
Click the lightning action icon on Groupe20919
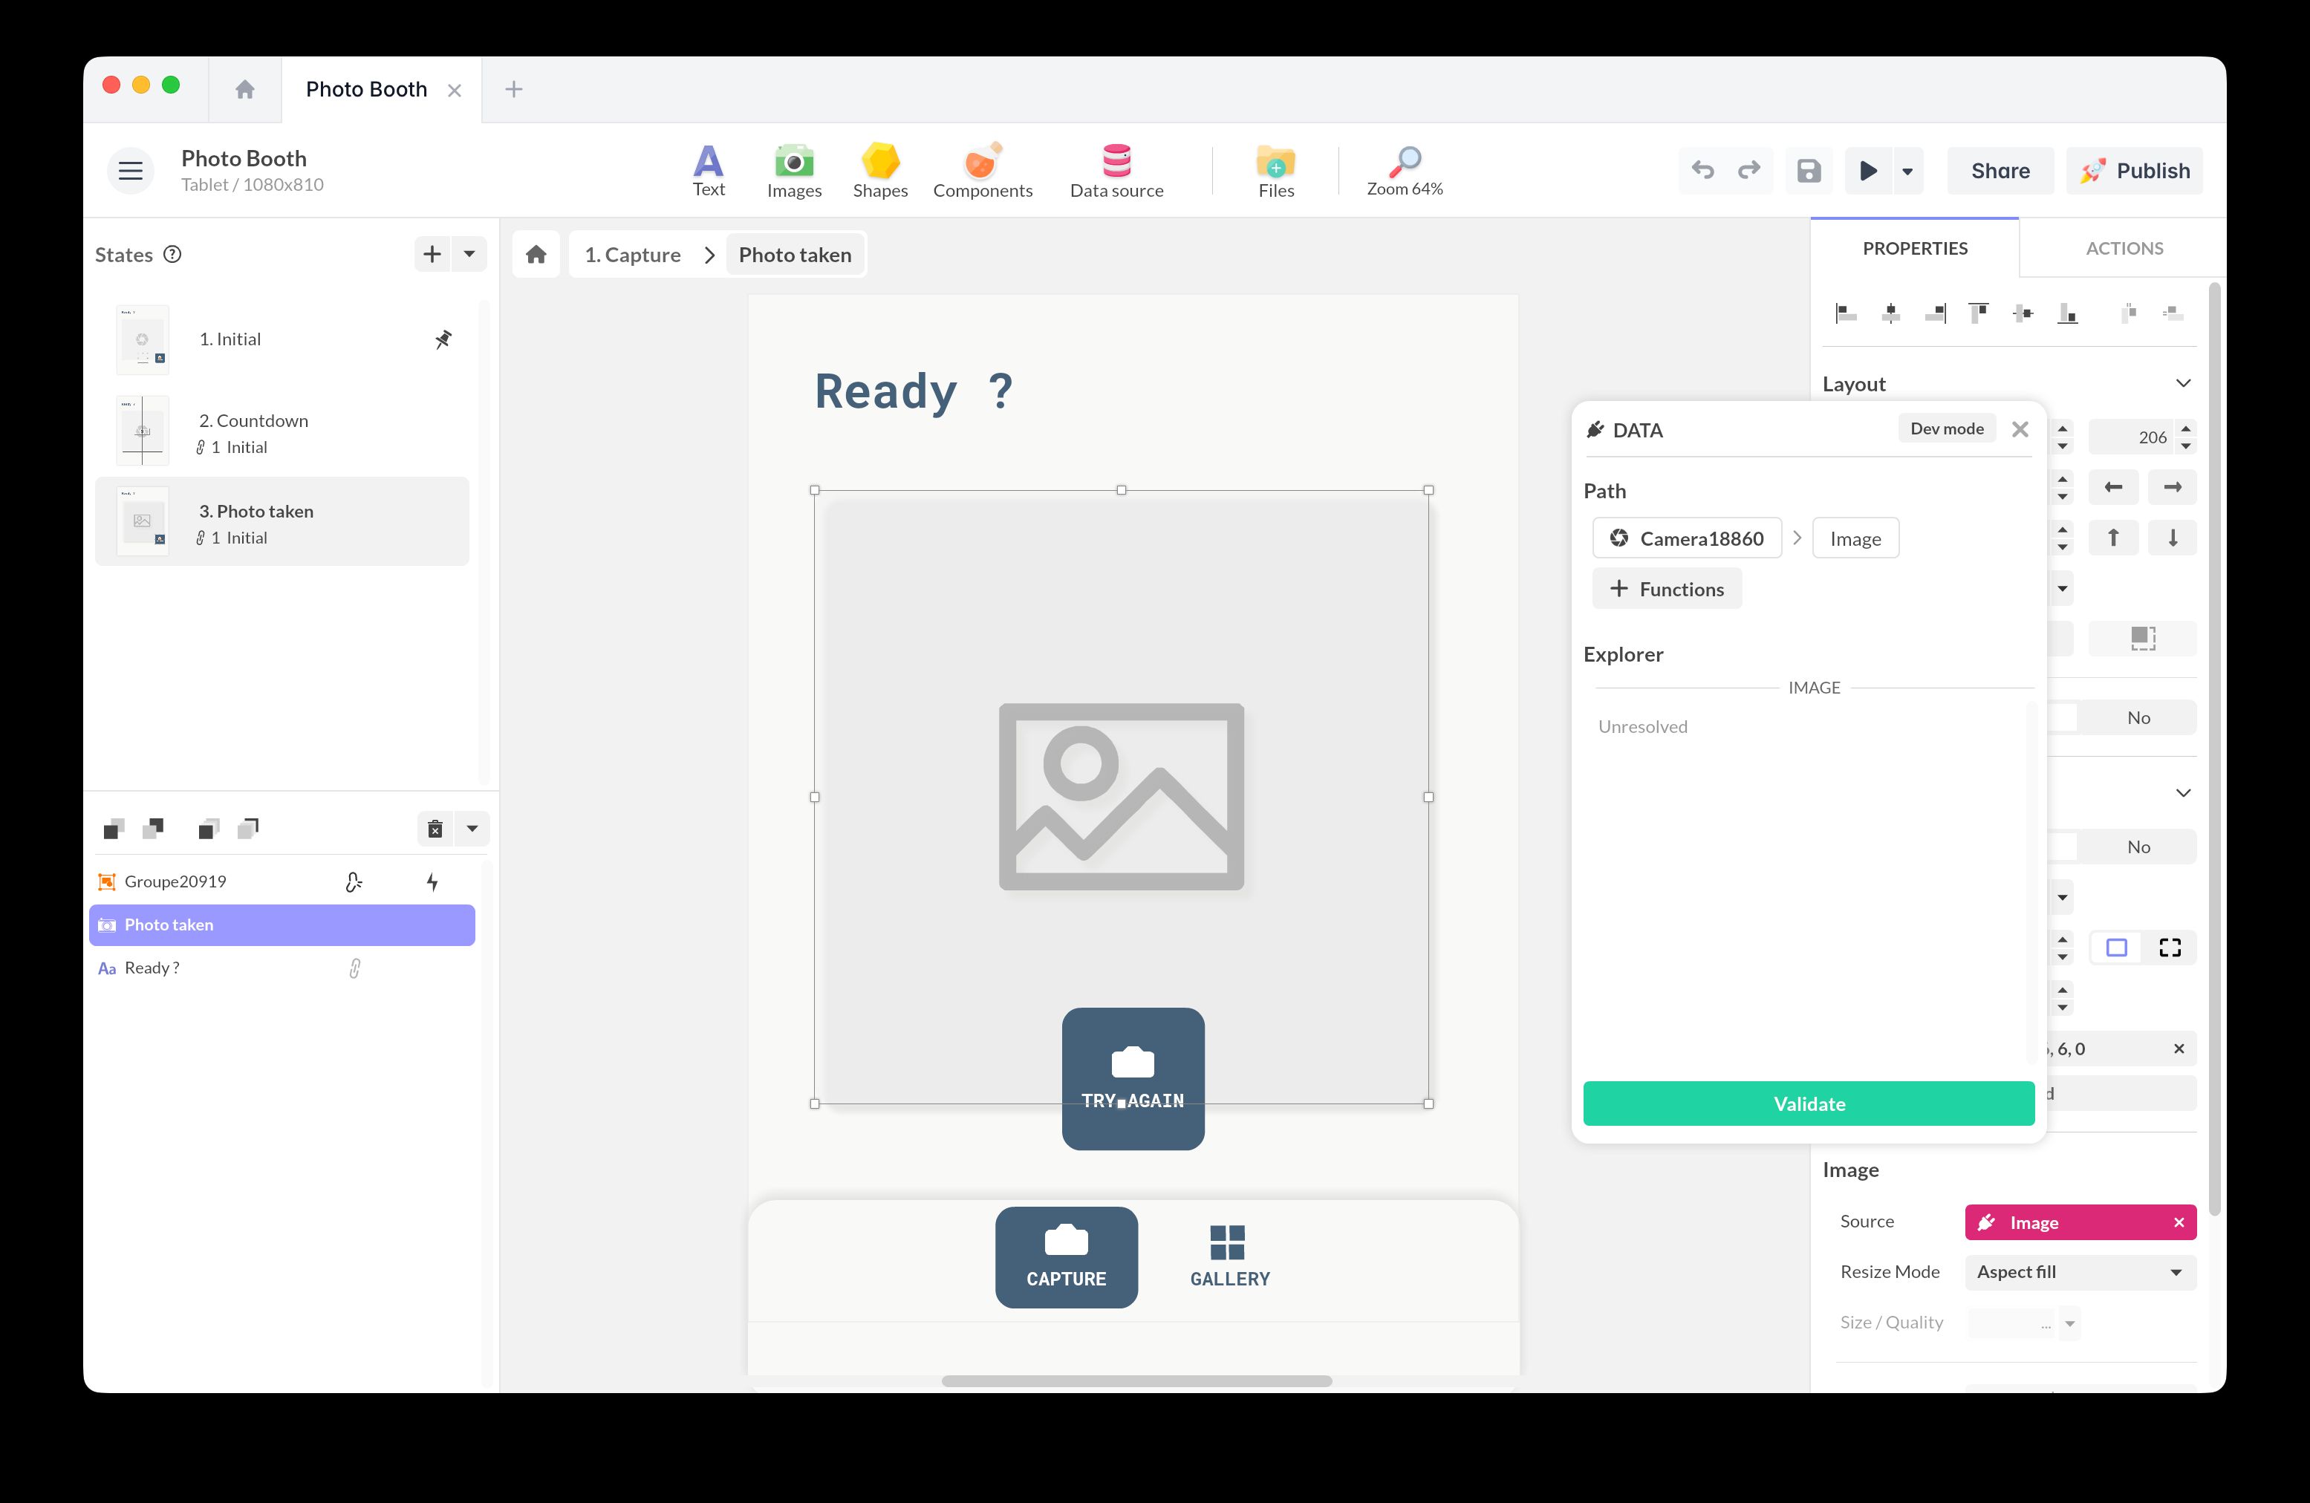tap(433, 882)
